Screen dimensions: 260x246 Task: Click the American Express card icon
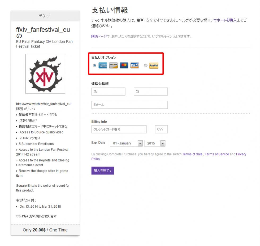(x=103, y=65)
